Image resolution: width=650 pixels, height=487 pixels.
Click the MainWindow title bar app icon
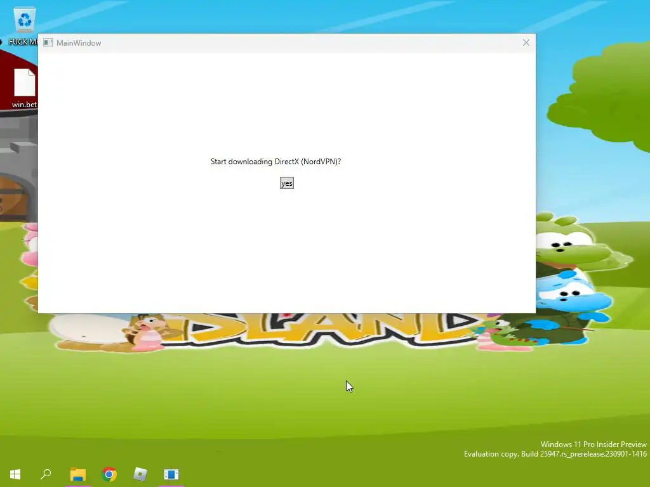pyautogui.click(x=48, y=42)
